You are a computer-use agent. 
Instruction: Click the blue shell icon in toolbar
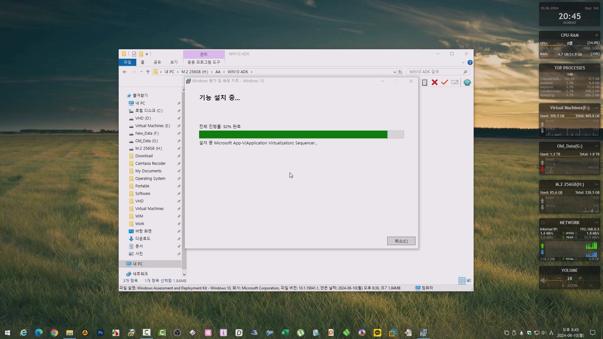point(467,82)
